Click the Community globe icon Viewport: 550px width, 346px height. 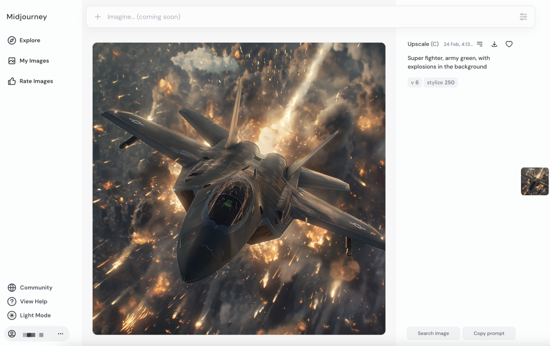[12, 288]
